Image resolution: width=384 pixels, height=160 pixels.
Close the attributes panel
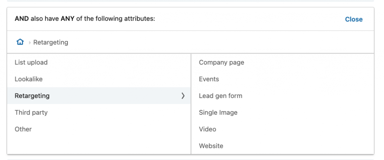pos(354,19)
